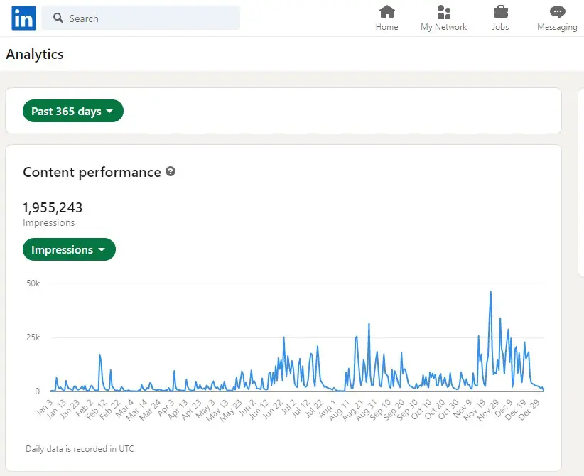This screenshot has height=476, width=584.
Task: Focus the Search input field
Action: pos(141,18)
